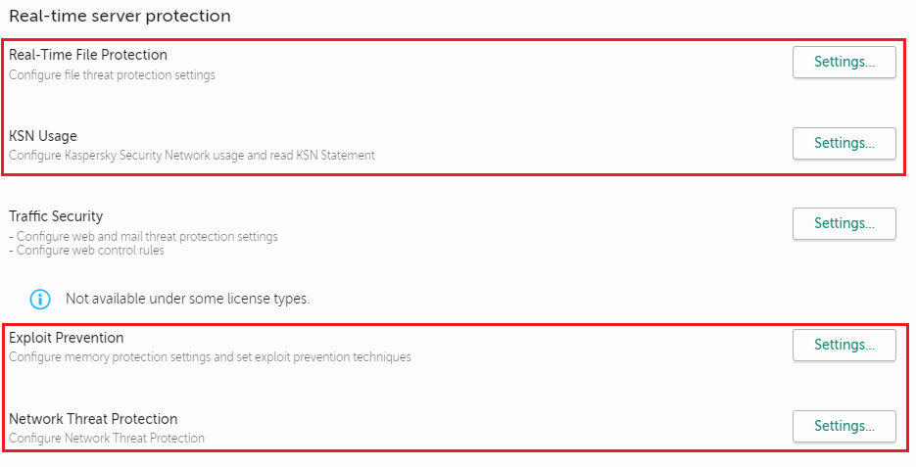Image resolution: width=916 pixels, height=467 pixels.
Task: Click the blue info icon
Action: (x=39, y=299)
